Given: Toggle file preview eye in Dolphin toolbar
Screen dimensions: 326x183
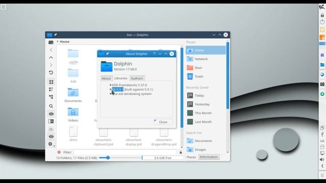Looking at the screenshot, I should (51, 114).
